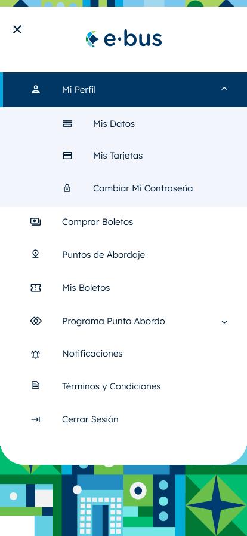Image resolution: width=247 pixels, height=536 pixels.
Task: Close the menu with the X icon
Action: 17,29
